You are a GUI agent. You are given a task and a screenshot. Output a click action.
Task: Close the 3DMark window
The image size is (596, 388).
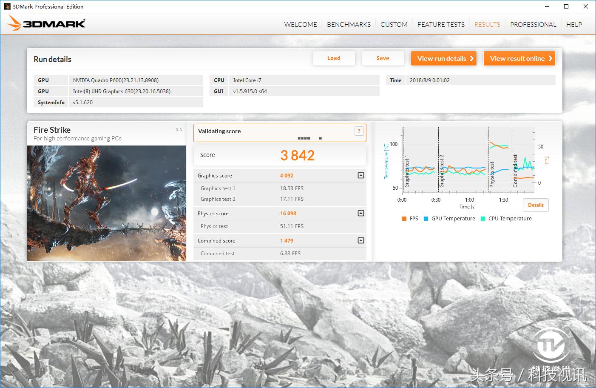click(x=585, y=6)
